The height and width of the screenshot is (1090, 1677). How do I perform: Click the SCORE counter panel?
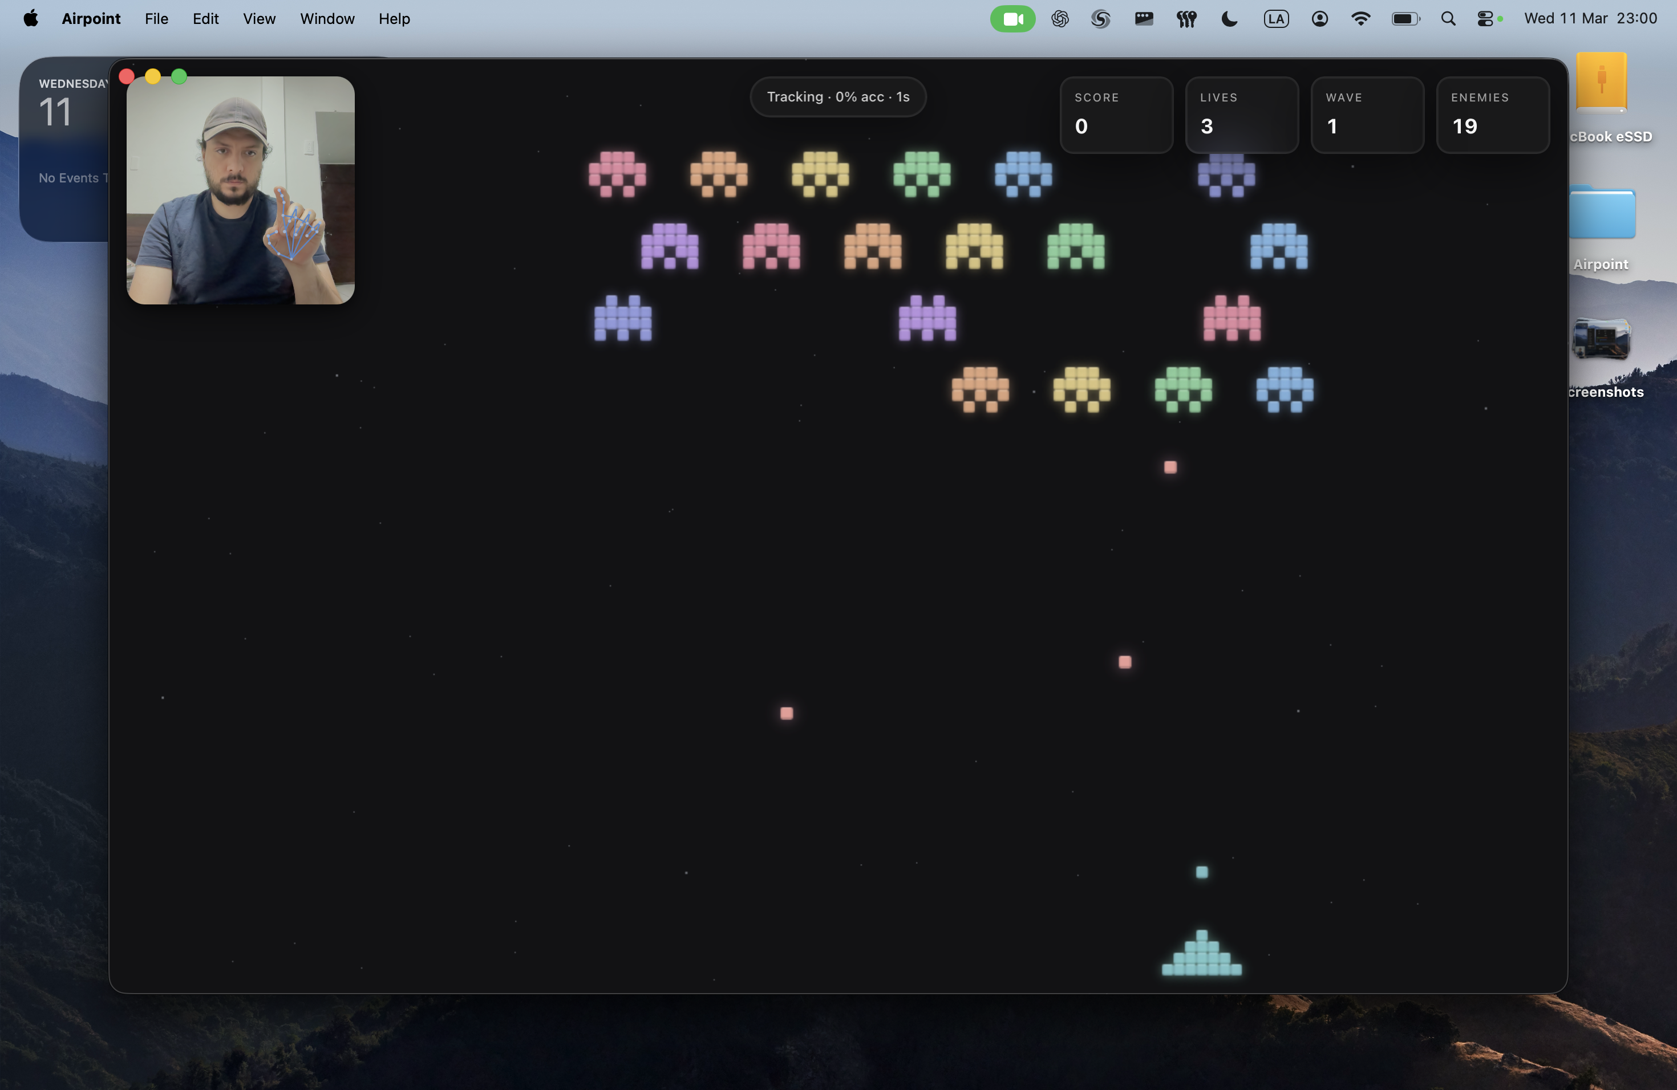[1116, 115]
